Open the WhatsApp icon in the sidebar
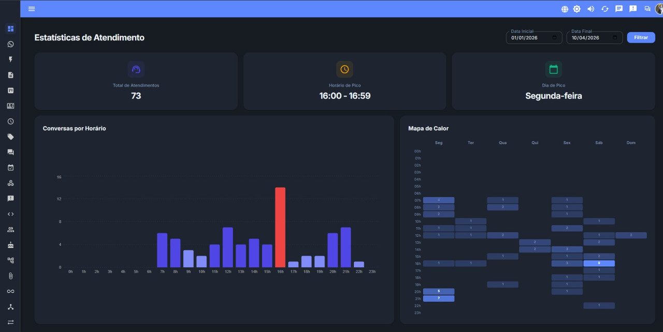Screen dimensions: 663x332 point(10,44)
